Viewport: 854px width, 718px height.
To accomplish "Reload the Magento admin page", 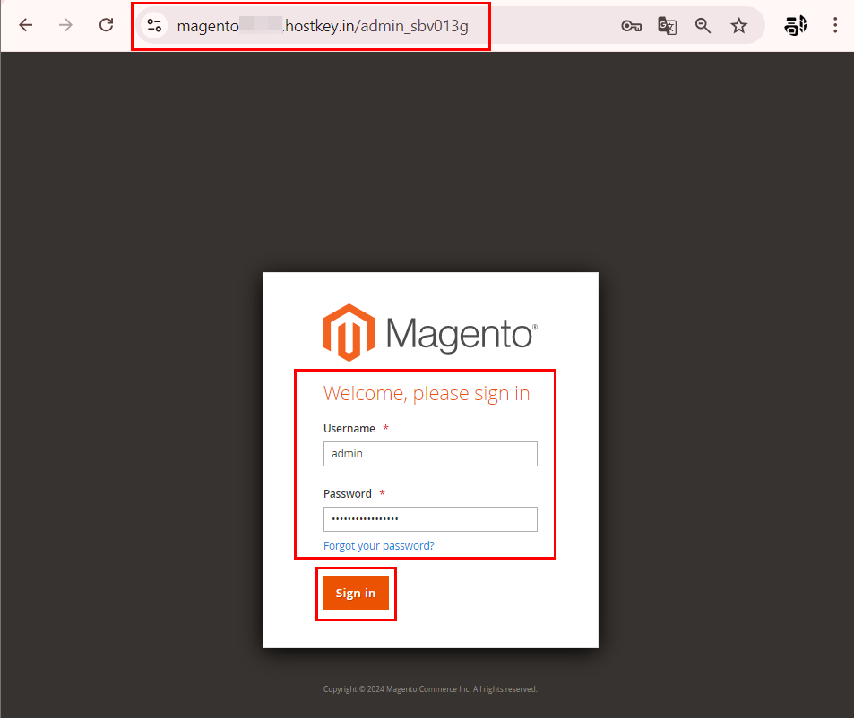I will point(107,25).
